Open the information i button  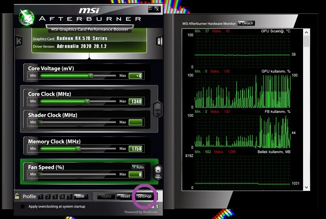(x=159, y=41)
